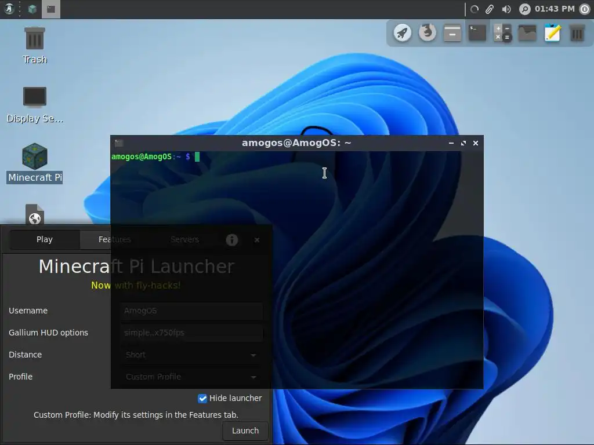594x445 pixels.
Task: Click the Profile label in launcher
Action: click(21, 377)
